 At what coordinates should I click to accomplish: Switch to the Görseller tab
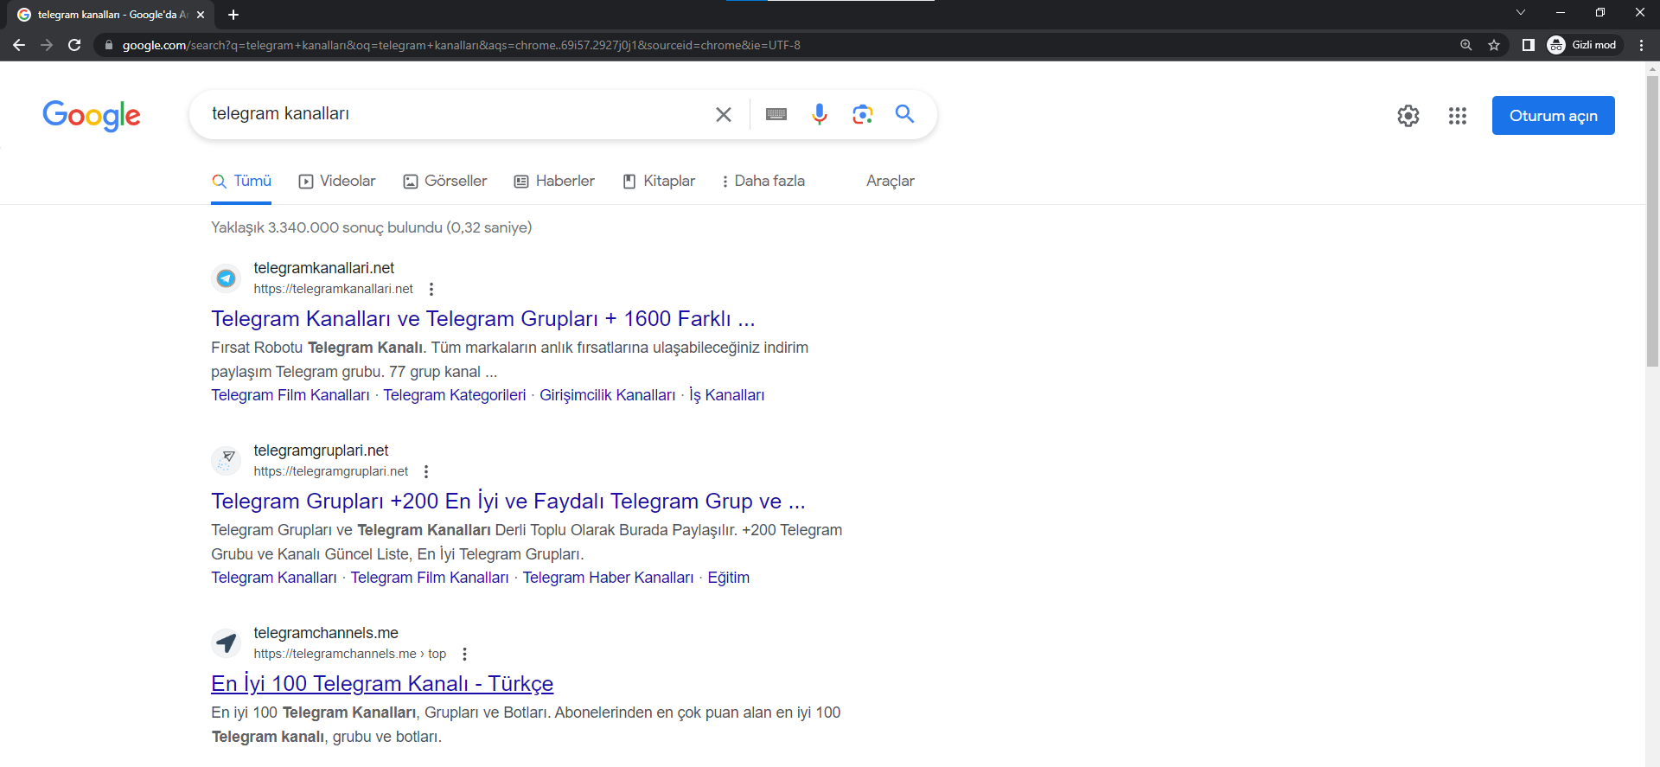point(445,181)
